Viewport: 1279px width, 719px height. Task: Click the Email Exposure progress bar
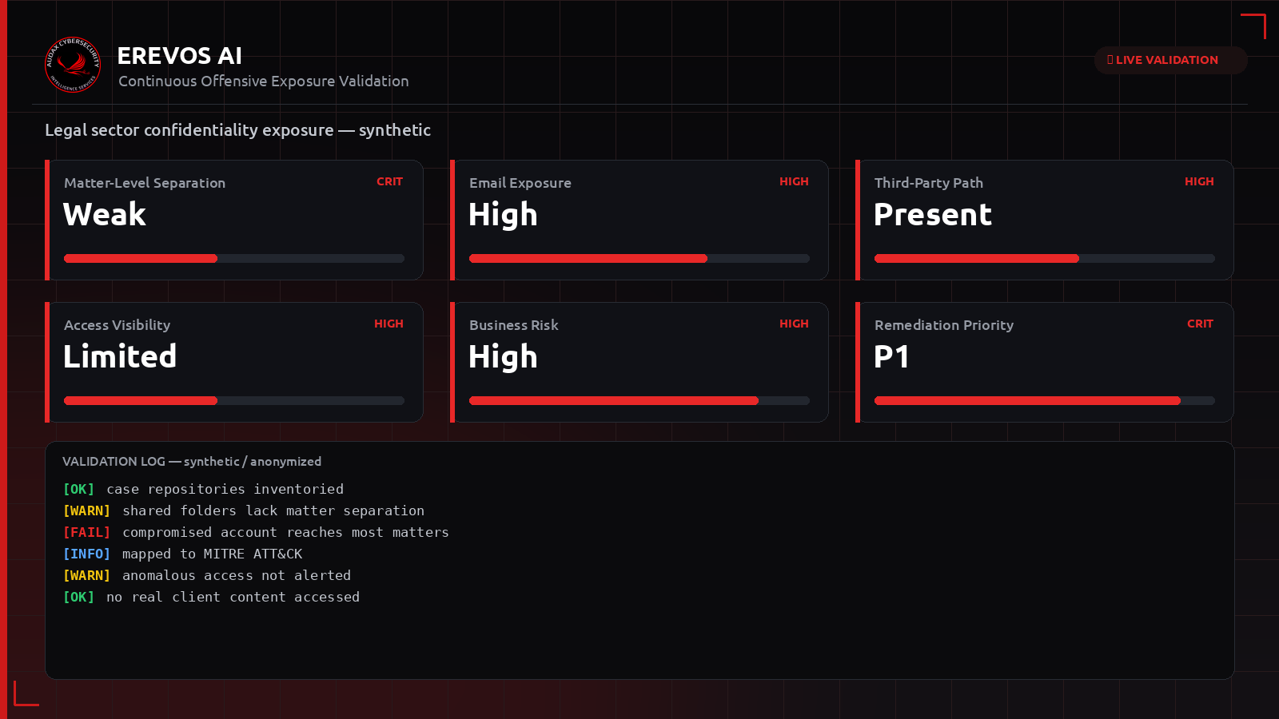(639, 259)
